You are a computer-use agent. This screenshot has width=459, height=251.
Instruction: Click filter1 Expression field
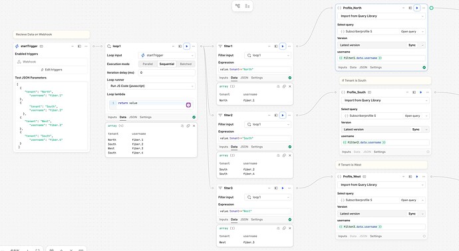pyautogui.click(x=255, y=70)
